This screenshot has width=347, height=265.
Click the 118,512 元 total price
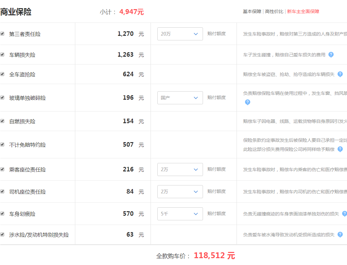point(214,256)
